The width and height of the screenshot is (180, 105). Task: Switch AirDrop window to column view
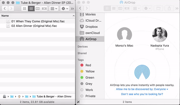click(x=120, y=8)
